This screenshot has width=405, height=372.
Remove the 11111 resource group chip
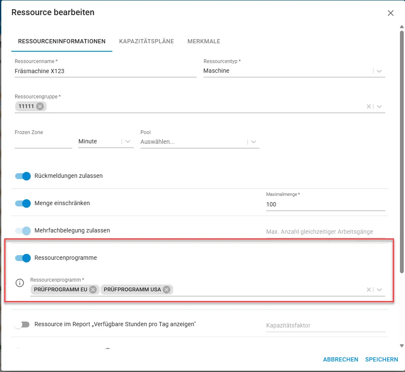pos(40,106)
